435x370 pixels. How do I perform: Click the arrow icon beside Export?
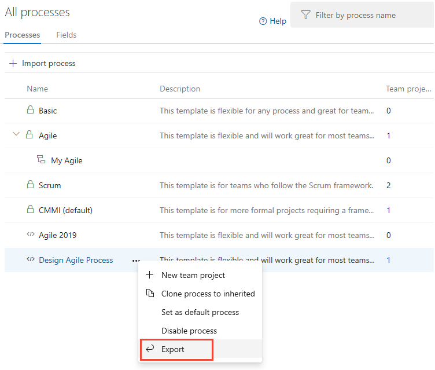point(150,349)
